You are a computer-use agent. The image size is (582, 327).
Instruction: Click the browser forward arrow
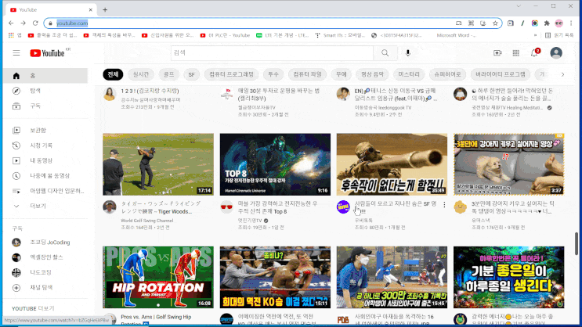[23, 23]
